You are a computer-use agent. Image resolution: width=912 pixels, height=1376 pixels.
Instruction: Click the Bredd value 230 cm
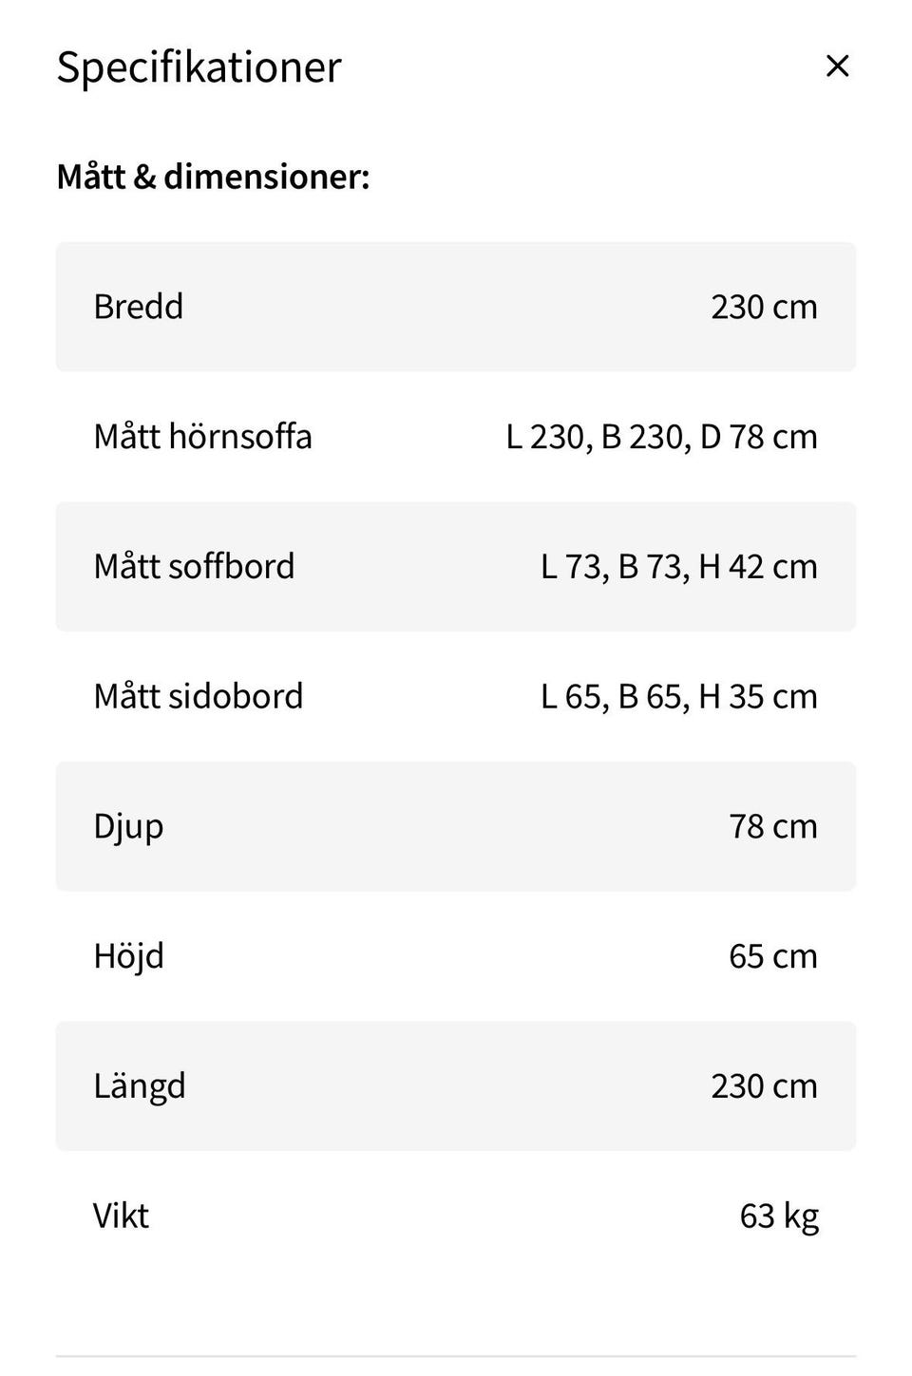[x=764, y=307]
